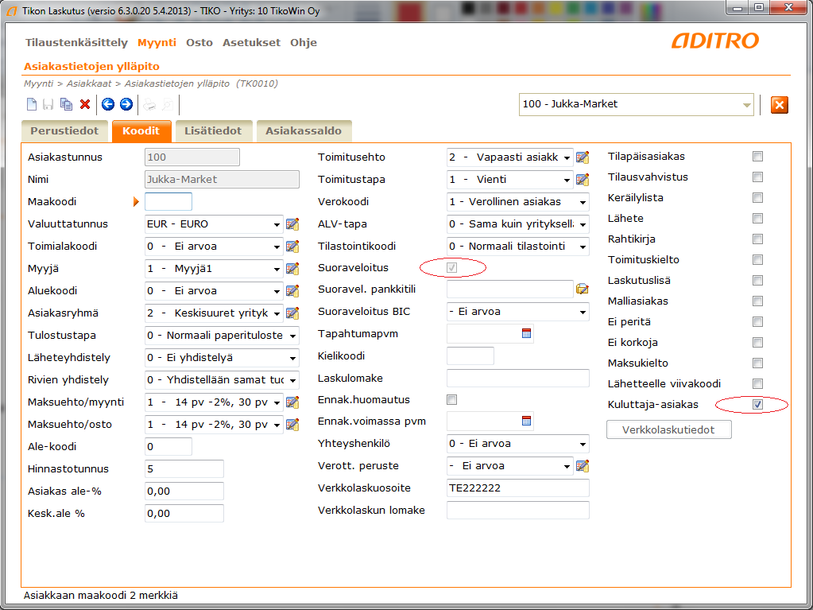Screen dimensions: 813x610
Task: Open edit icon next to Myyjä
Action: (292, 269)
